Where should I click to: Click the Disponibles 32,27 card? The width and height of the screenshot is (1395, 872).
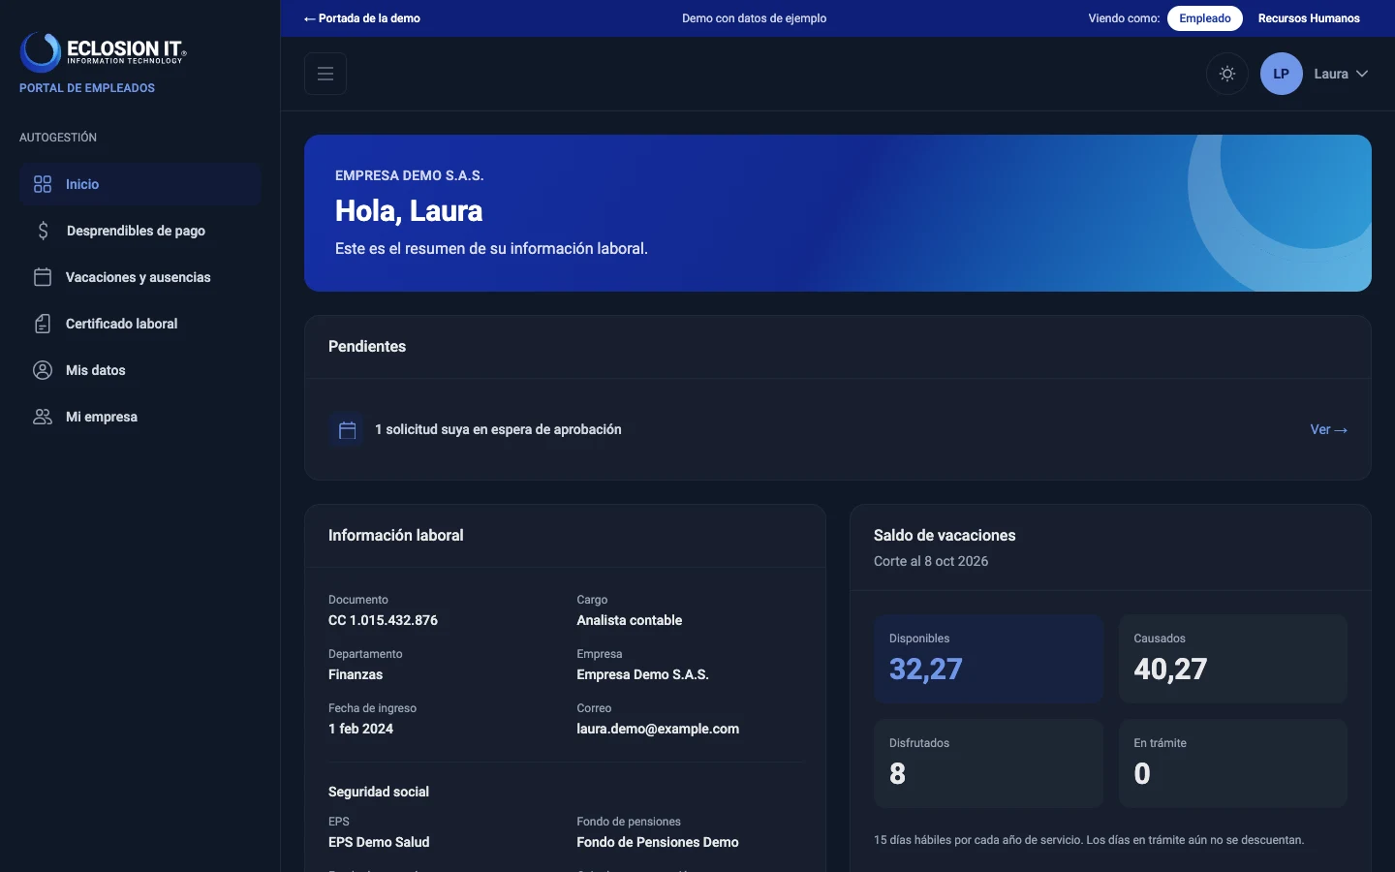988,659
